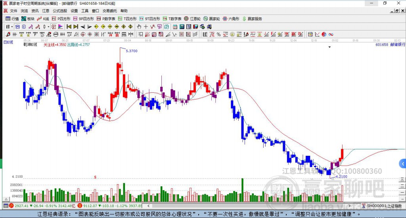Open the 9T四方形 tool
Screen dimensions: 406x218
pyautogui.click(x=149, y=19)
